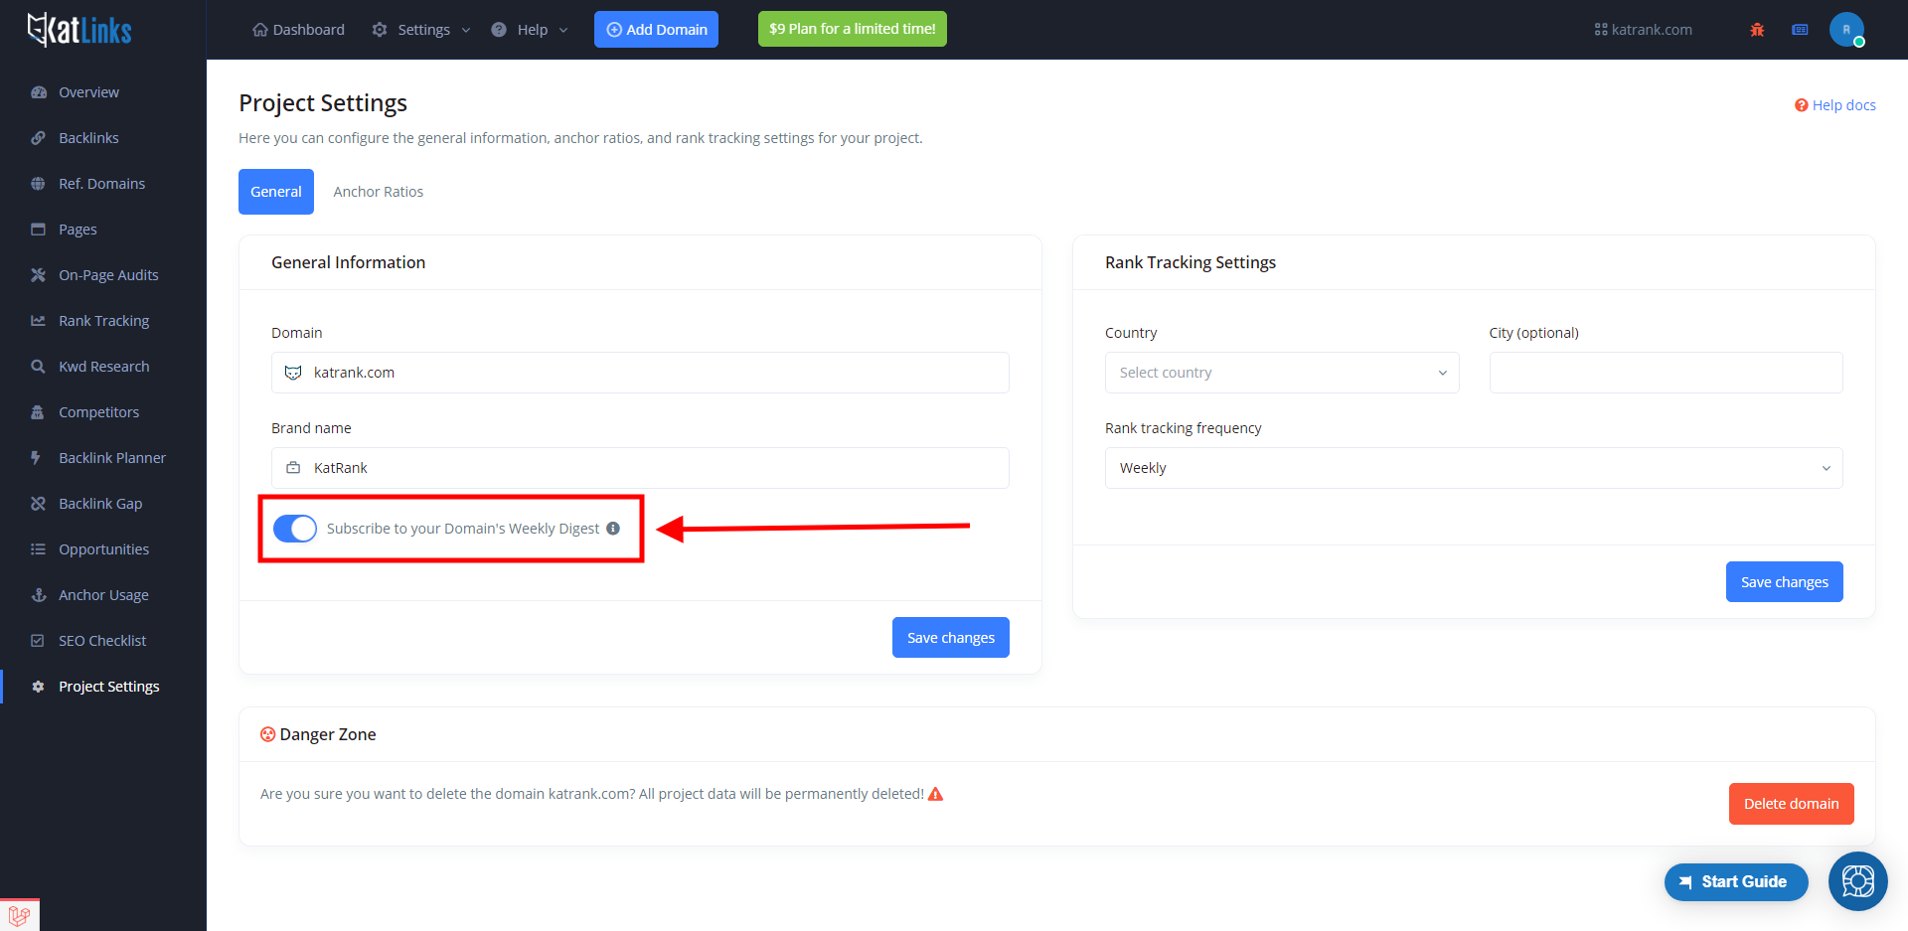This screenshot has height=931, width=1908.
Task: Open Kwd Research page
Action: pyautogui.click(x=103, y=367)
